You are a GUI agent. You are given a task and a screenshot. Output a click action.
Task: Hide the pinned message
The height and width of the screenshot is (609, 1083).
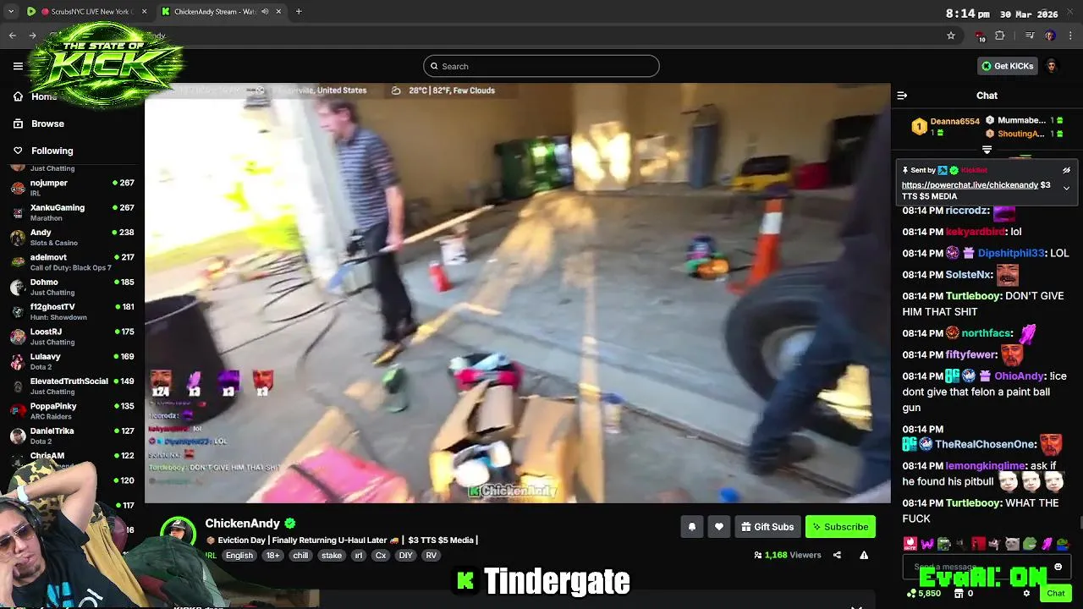coord(1066,170)
